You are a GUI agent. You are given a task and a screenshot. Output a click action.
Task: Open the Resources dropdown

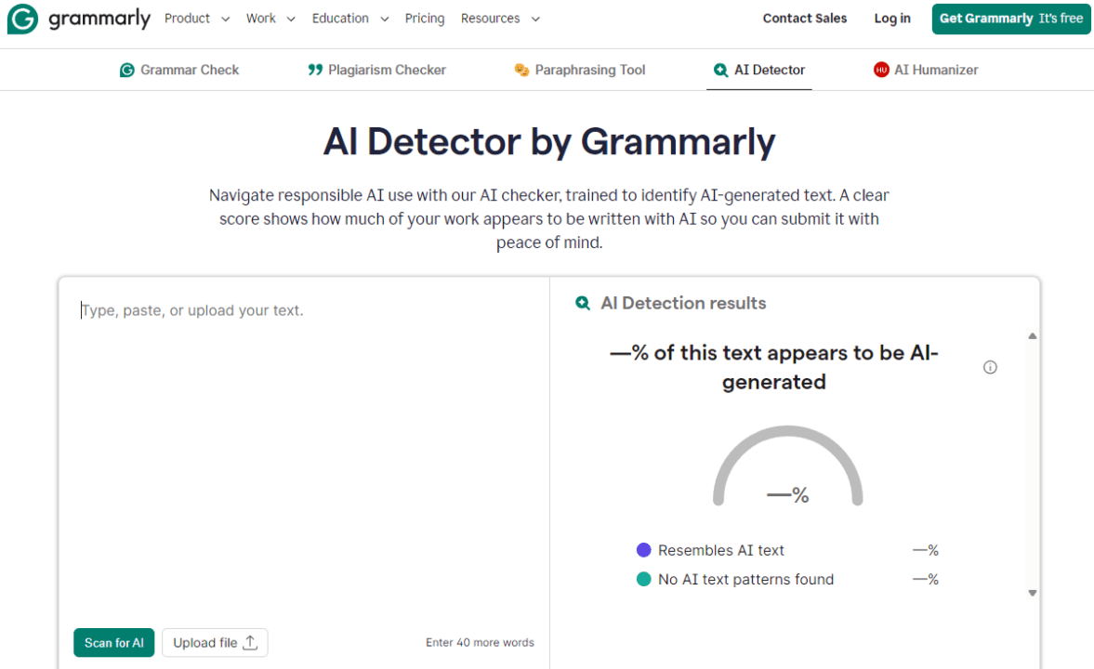[x=500, y=18]
